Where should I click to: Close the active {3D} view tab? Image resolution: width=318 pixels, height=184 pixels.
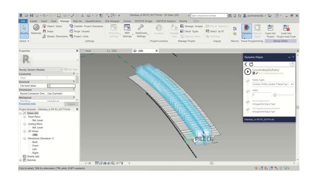(x=157, y=51)
